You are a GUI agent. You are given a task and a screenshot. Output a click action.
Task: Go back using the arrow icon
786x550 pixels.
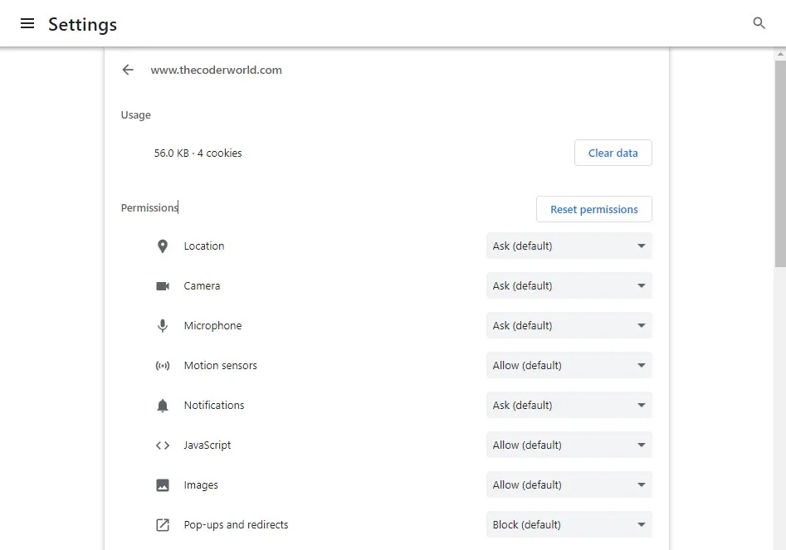pos(128,71)
